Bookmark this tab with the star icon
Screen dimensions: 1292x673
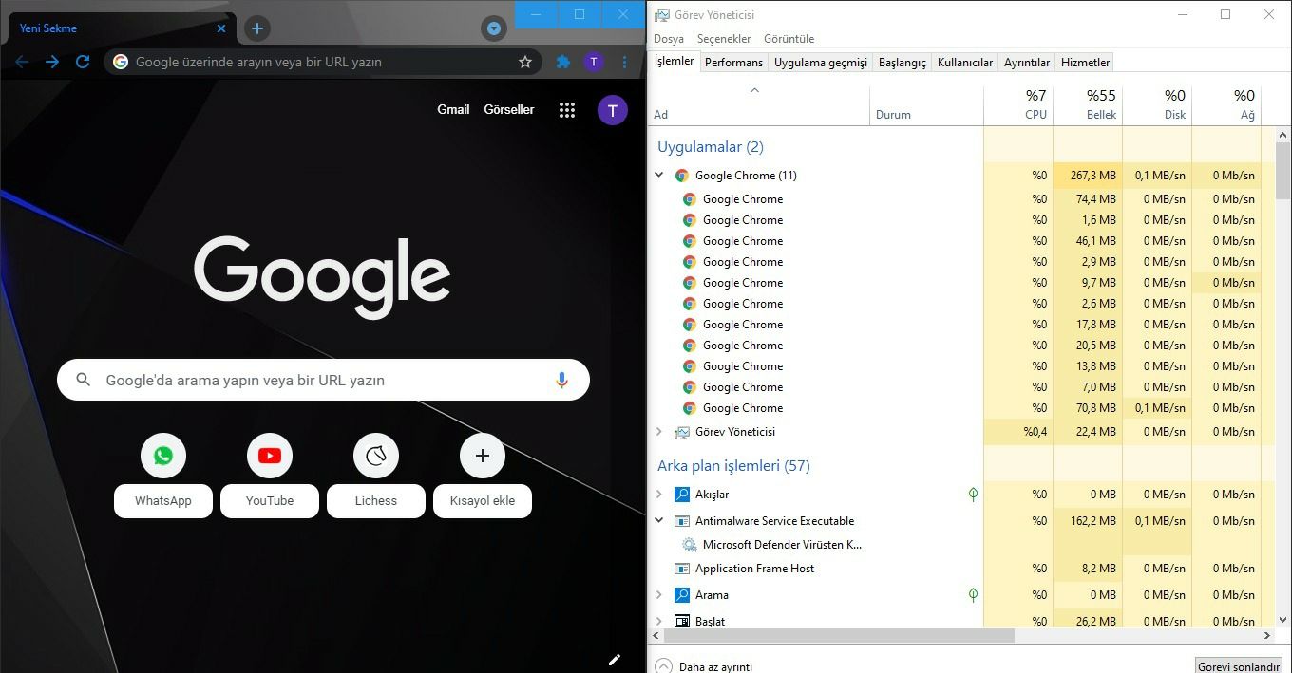(525, 62)
